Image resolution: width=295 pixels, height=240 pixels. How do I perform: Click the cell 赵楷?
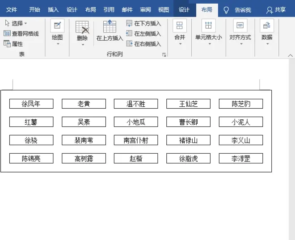[x=136, y=158]
